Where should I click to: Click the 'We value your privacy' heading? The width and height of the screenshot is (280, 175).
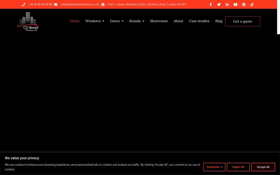coord(22,158)
